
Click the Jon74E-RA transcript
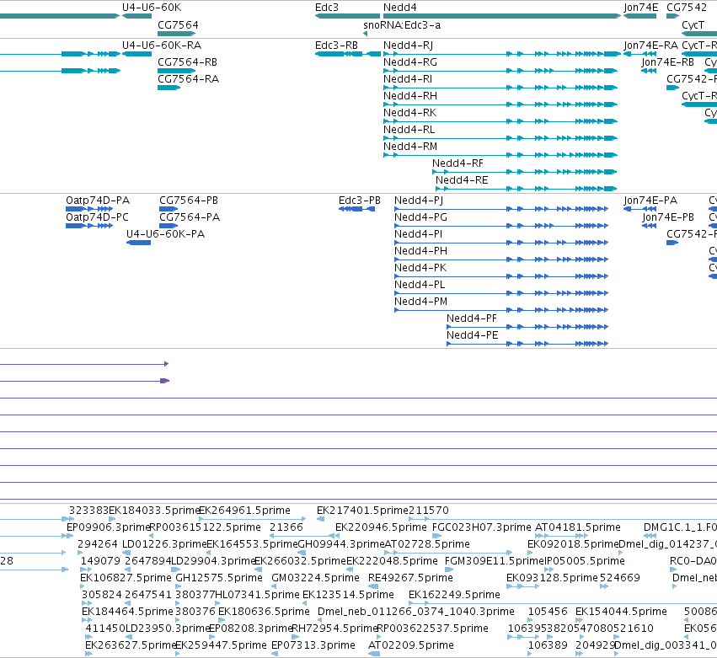[x=640, y=54]
